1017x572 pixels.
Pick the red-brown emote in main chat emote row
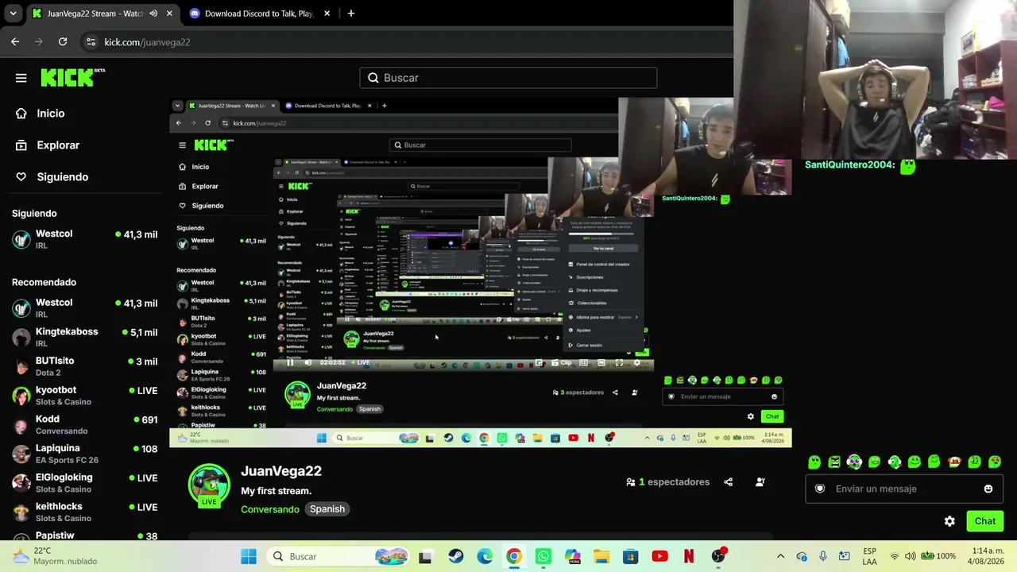(954, 462)
